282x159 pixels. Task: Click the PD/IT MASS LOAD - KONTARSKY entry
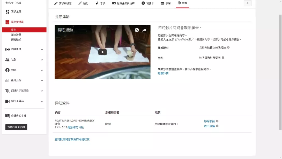(75, 121)
